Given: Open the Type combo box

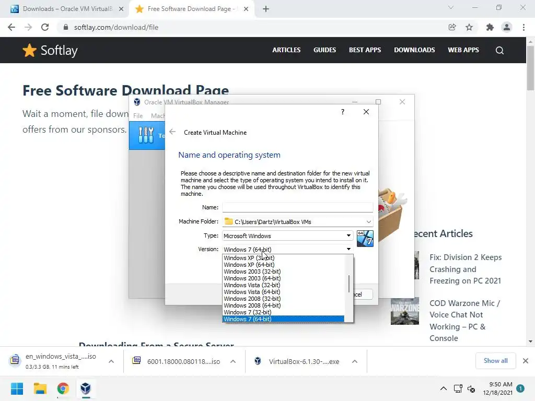Looking at the screenshot, I should click(288, 235).
